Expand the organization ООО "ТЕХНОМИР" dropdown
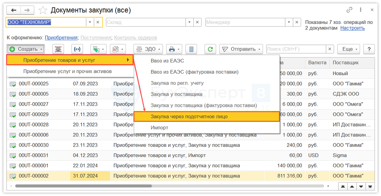The image size is (381, 196). (90, 22)
